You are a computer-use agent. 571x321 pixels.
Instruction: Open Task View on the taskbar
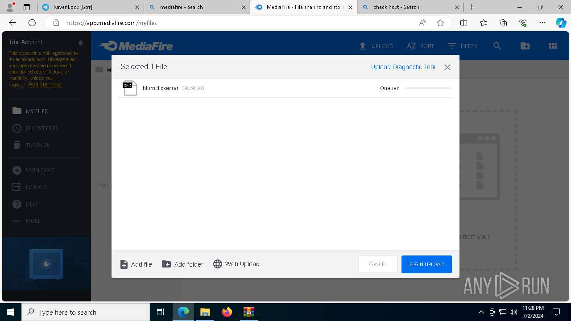point(161,312)
